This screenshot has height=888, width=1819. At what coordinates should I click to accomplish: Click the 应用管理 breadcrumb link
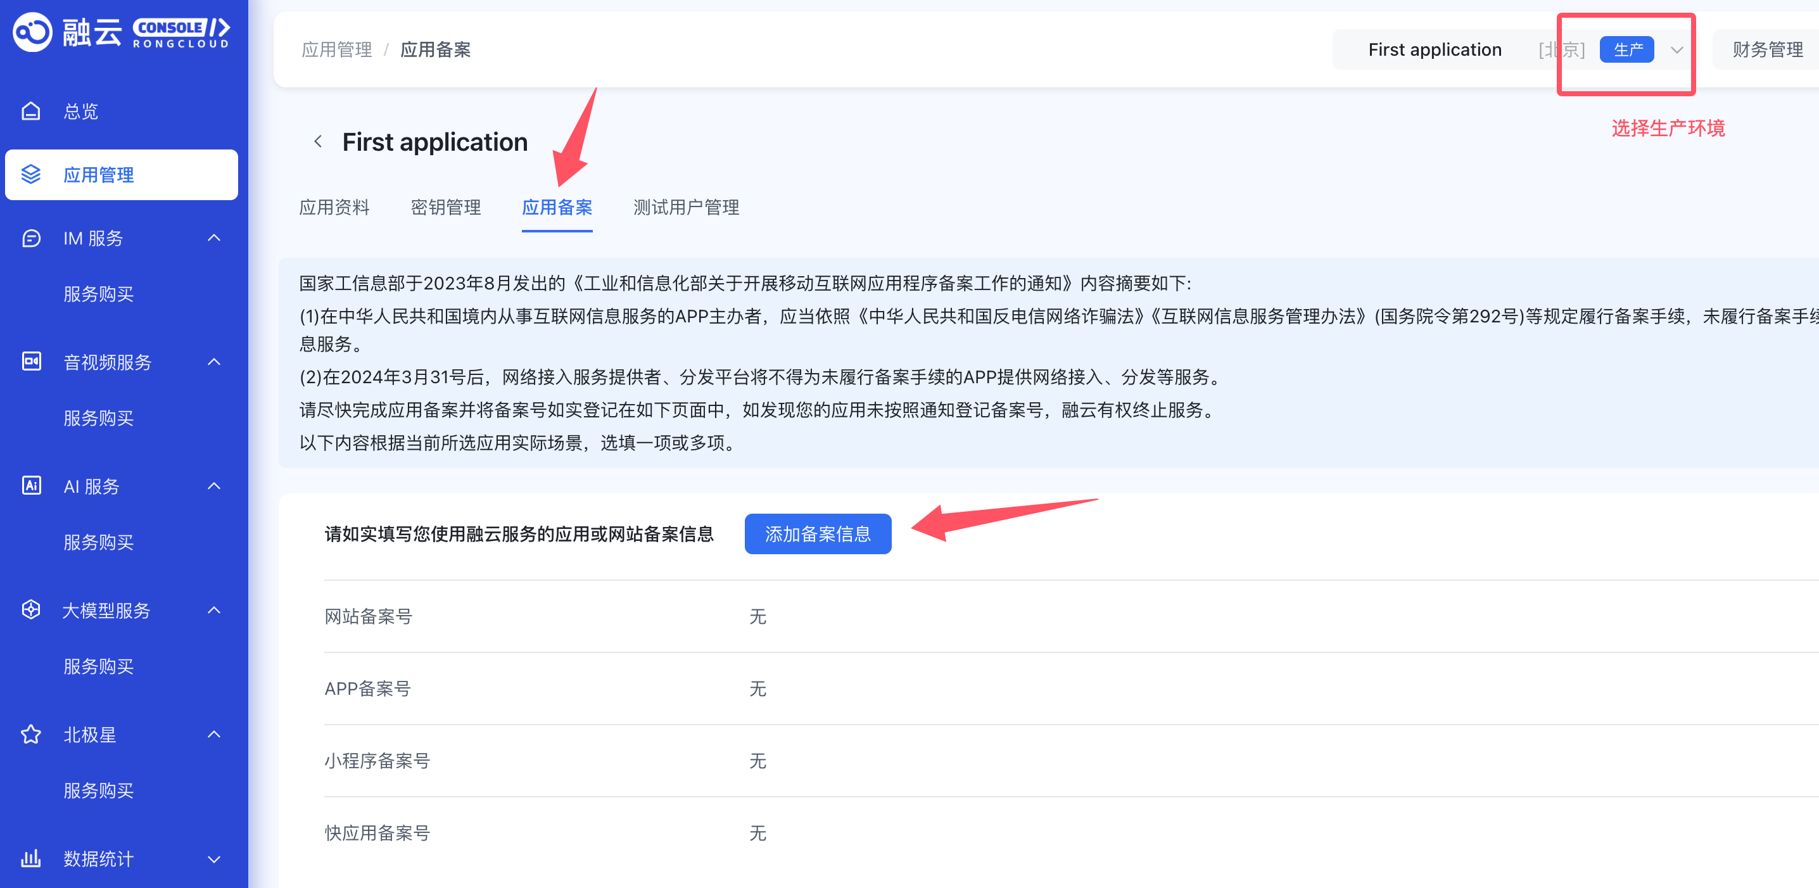coord(337,49)
